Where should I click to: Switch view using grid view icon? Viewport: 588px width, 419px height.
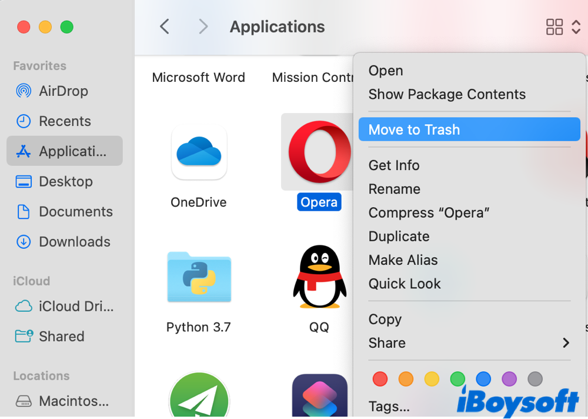click(x=554, y=27)
